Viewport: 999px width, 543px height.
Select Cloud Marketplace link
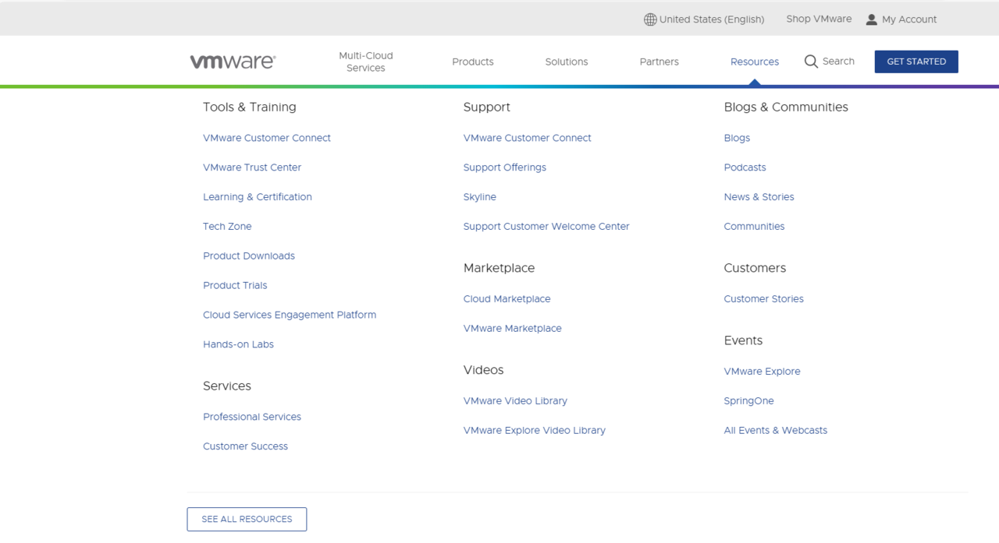(x=507, y=299)
